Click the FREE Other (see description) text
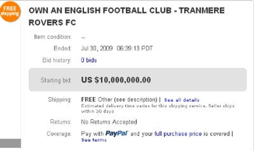 click(119, 100)
